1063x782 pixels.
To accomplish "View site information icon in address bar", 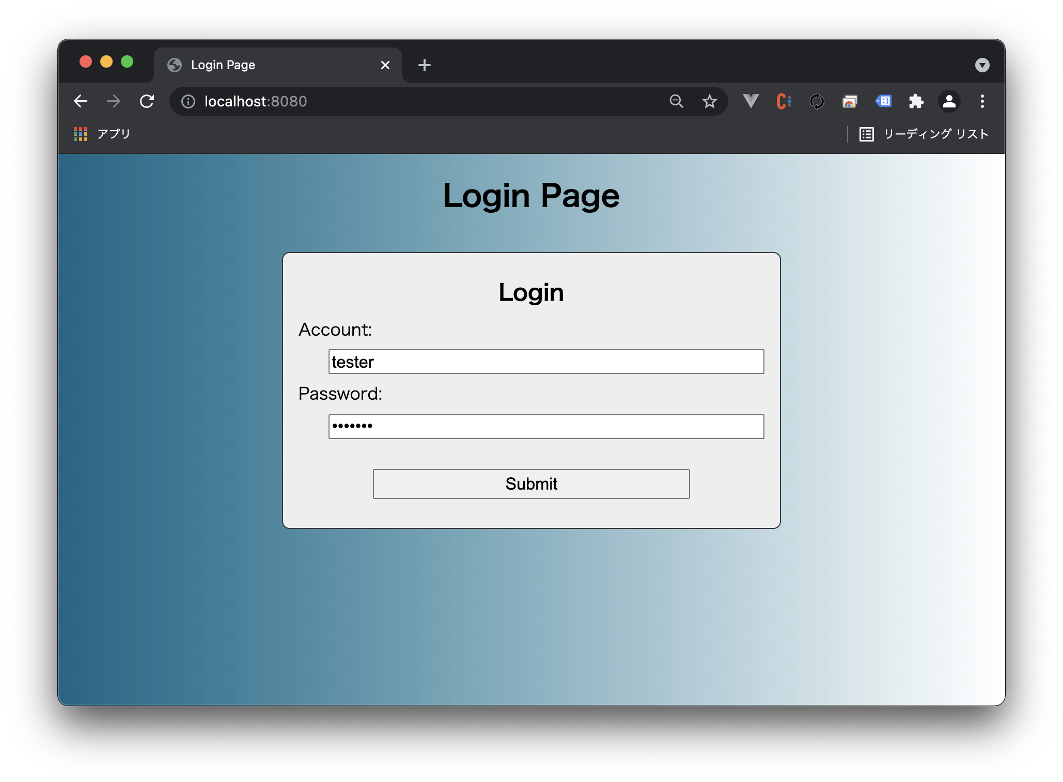I will [x=188, y=102].
